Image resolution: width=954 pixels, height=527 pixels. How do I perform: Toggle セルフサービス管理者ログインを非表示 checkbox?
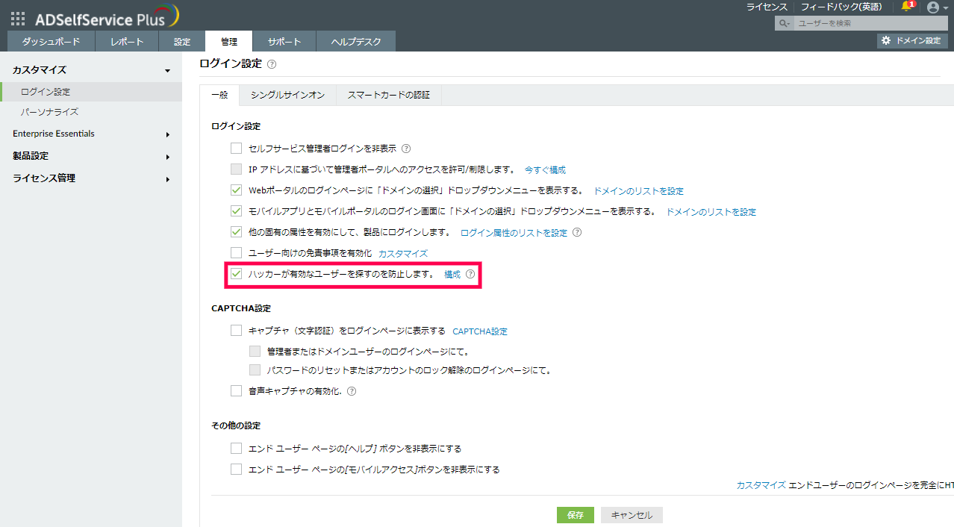tap(237, 149)
